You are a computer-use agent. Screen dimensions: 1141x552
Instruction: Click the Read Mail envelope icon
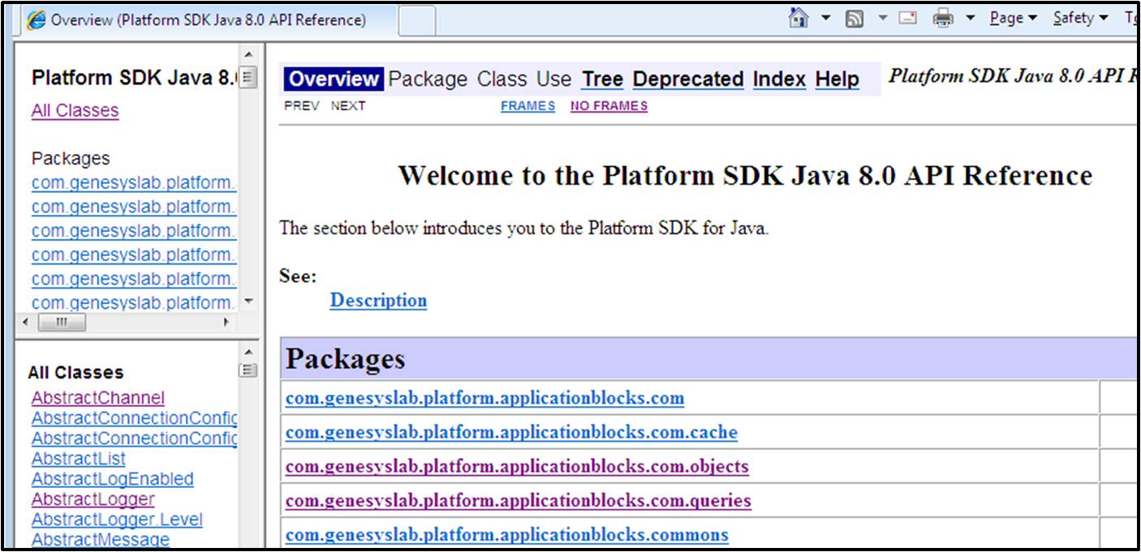[907, 19]
